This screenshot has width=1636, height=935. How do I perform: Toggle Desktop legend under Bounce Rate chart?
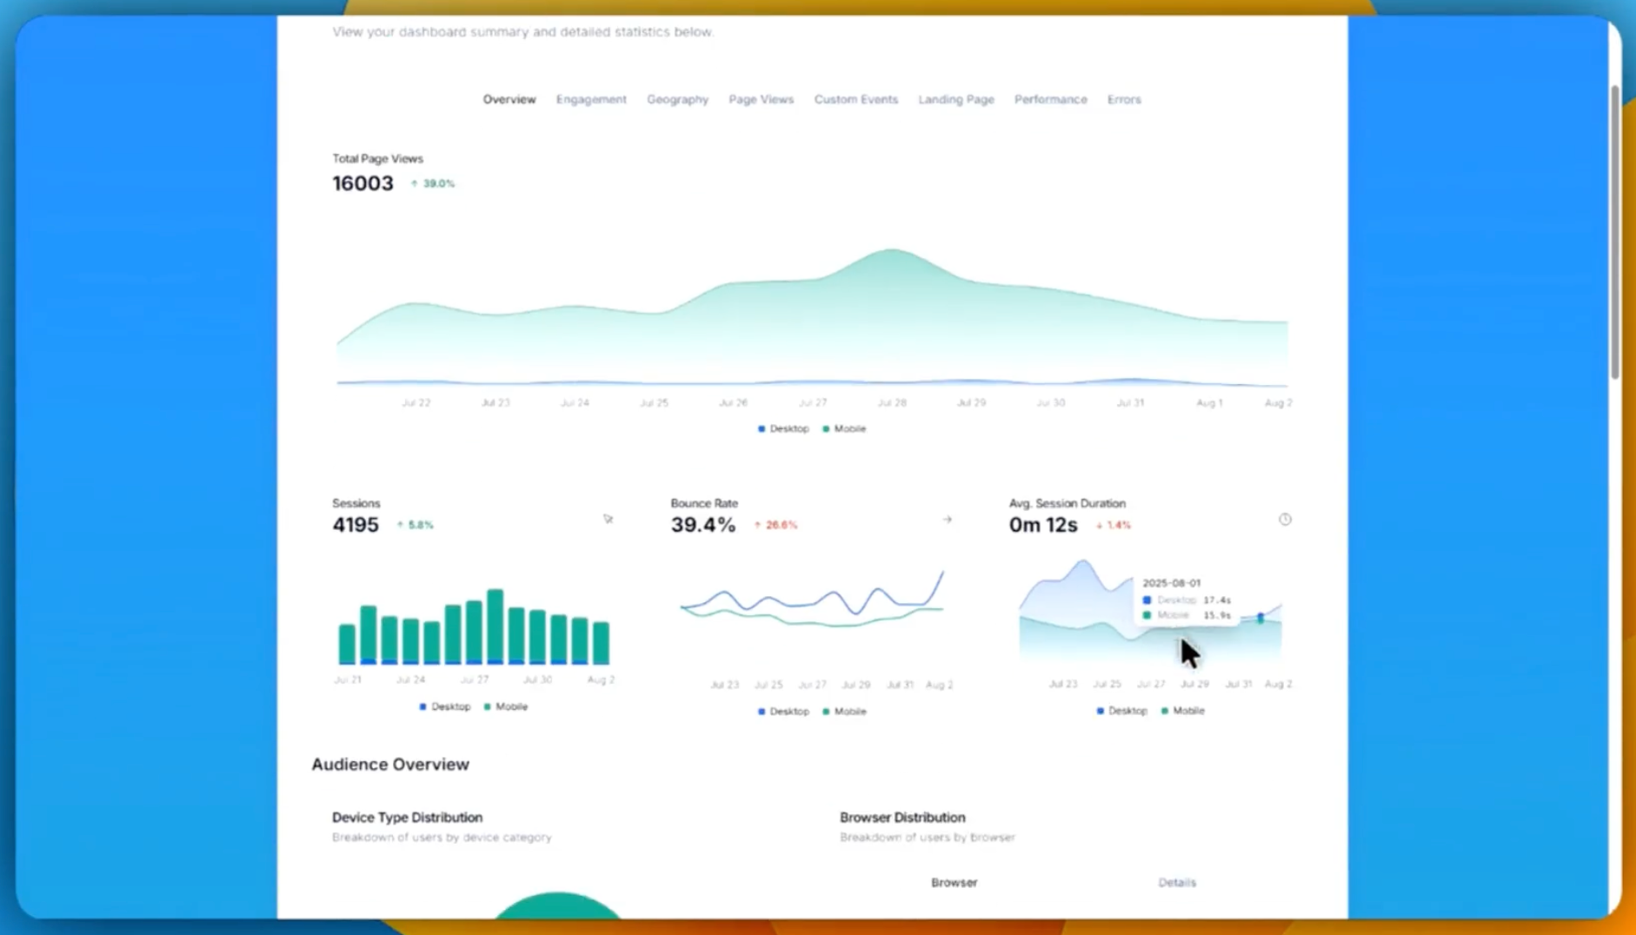(783, 711)
